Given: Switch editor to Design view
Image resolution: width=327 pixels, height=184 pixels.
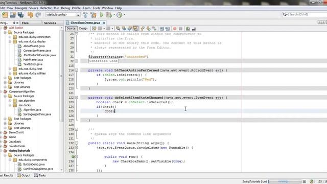Looking at the screenshot, I should pyautogui.click(x=83, y=29).
